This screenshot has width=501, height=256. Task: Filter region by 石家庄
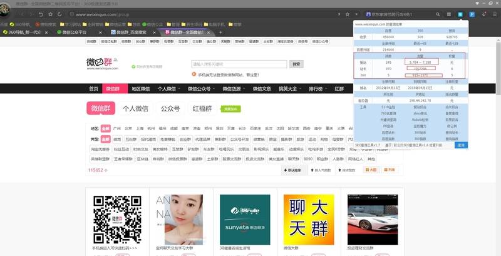coord(256,129)
